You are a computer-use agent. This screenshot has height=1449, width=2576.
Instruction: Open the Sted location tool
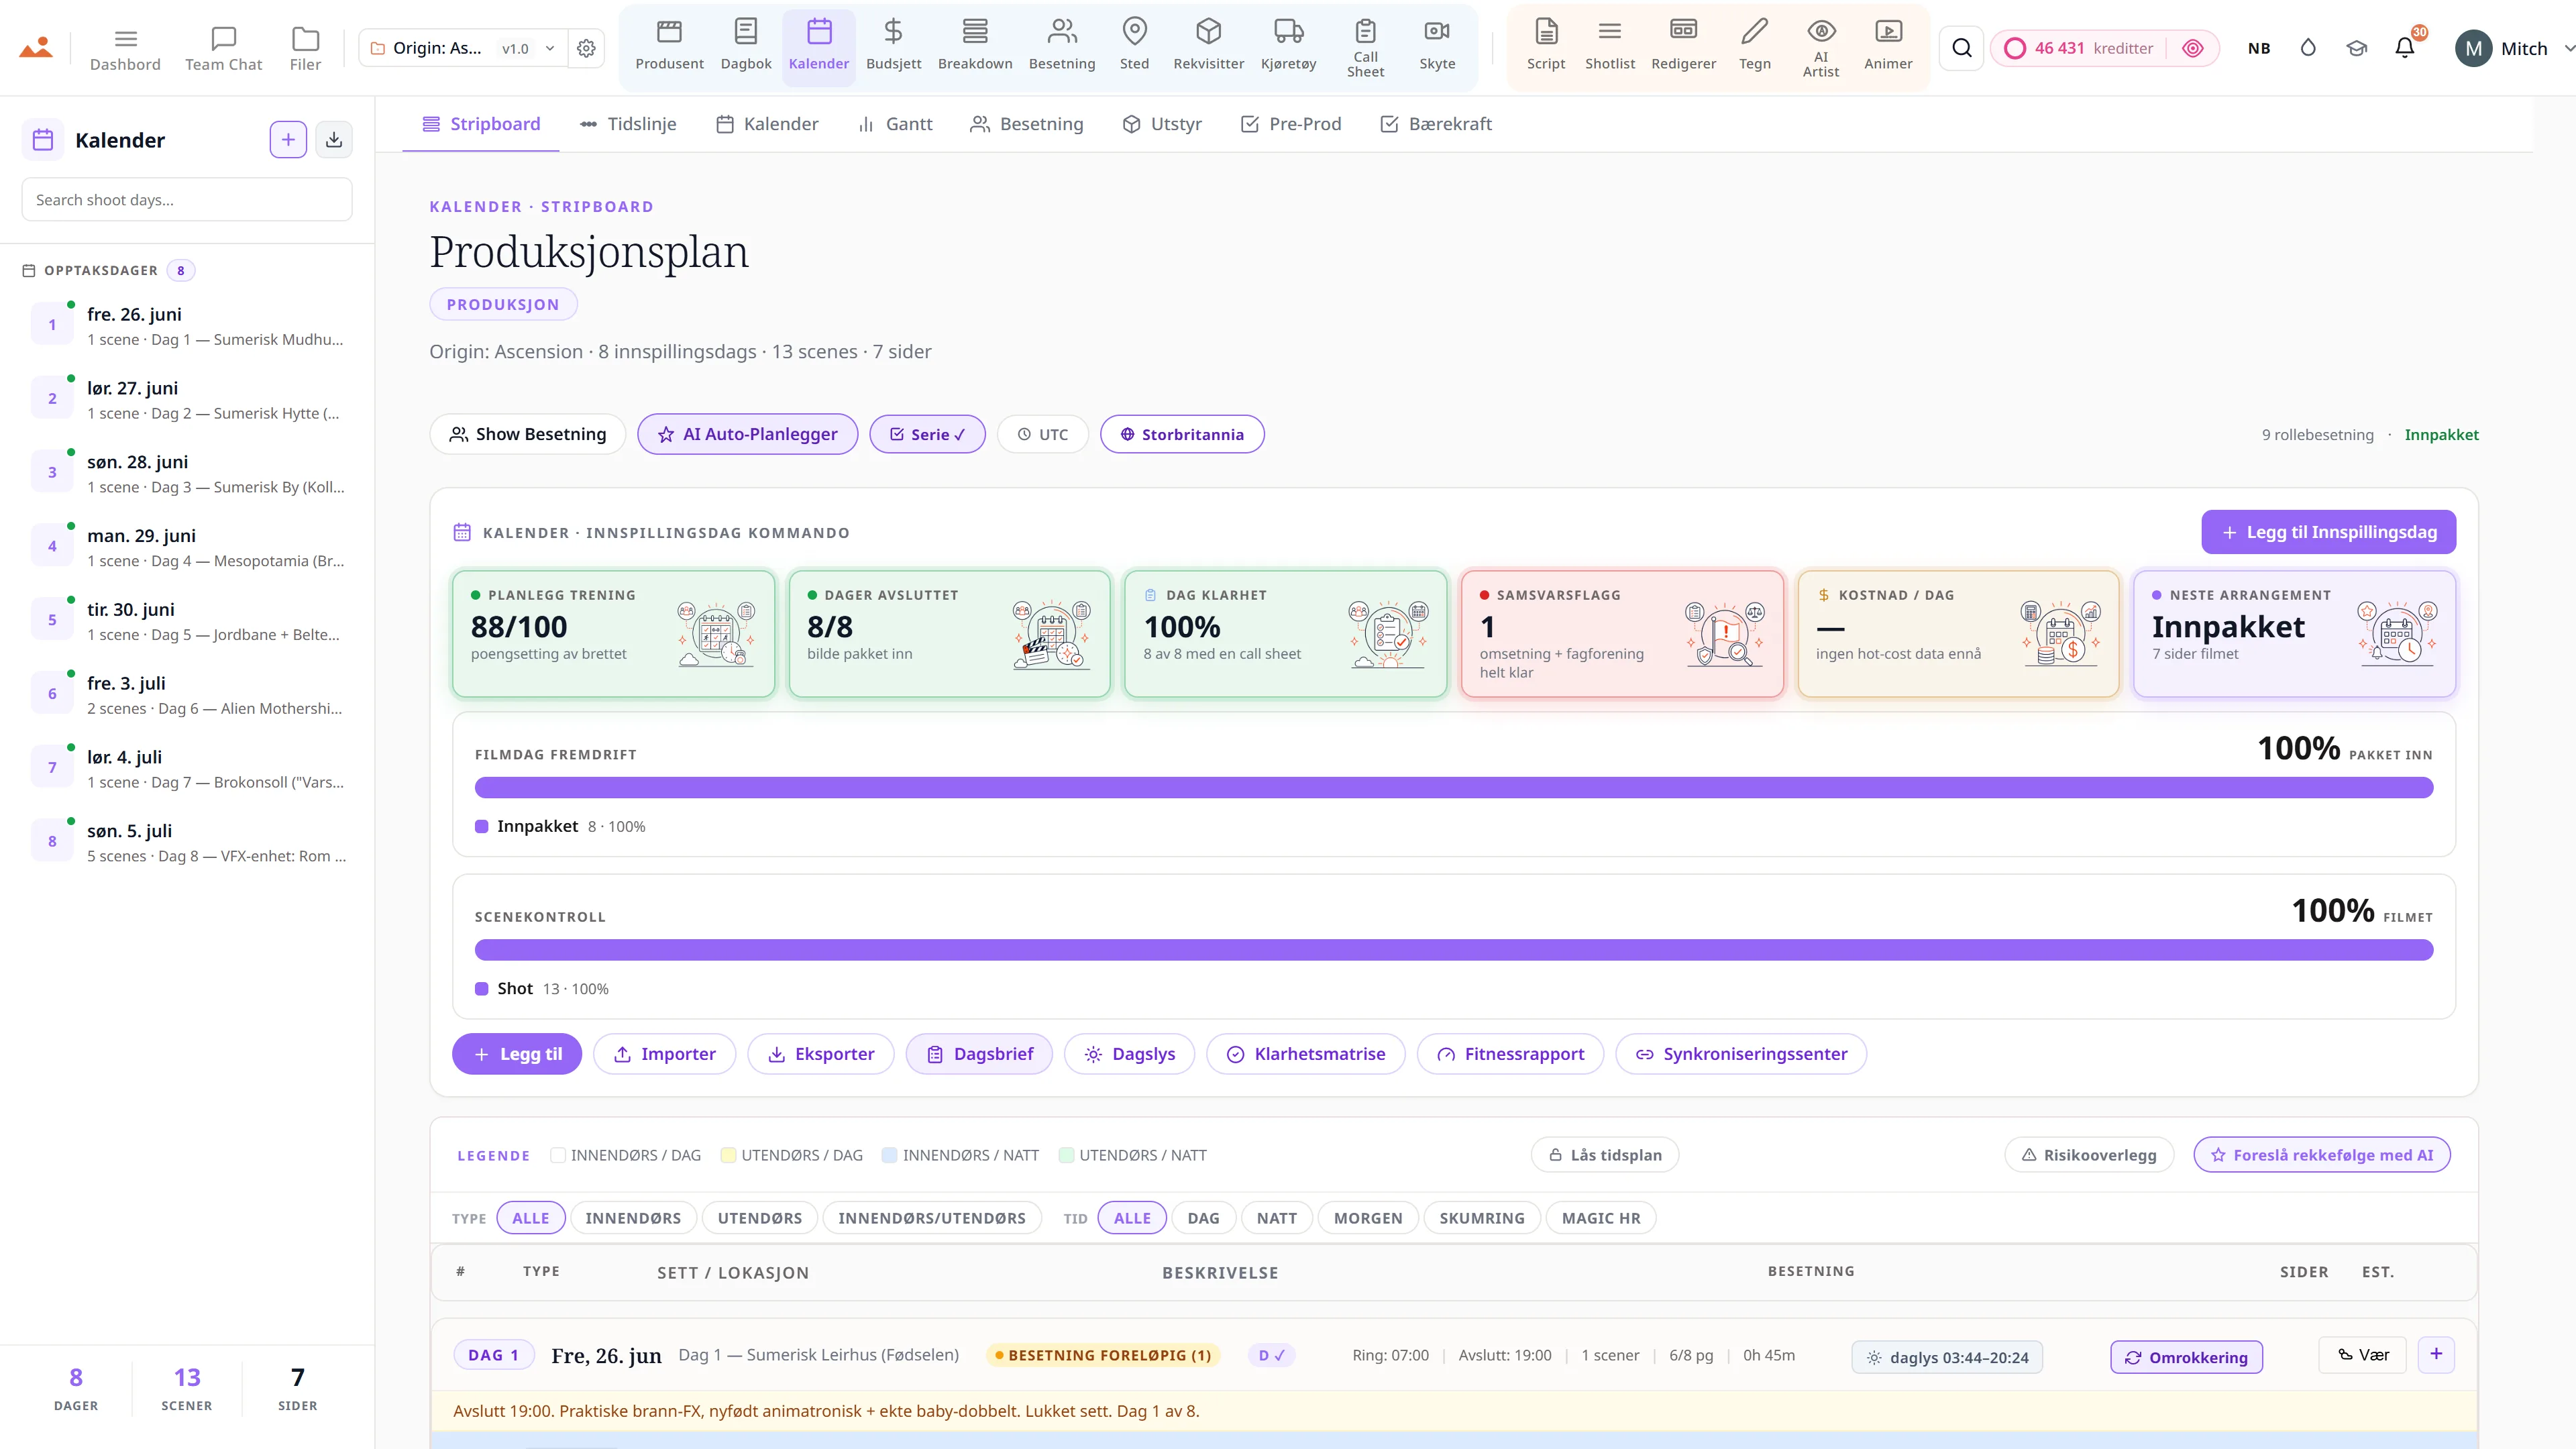tap(1134, 46)
